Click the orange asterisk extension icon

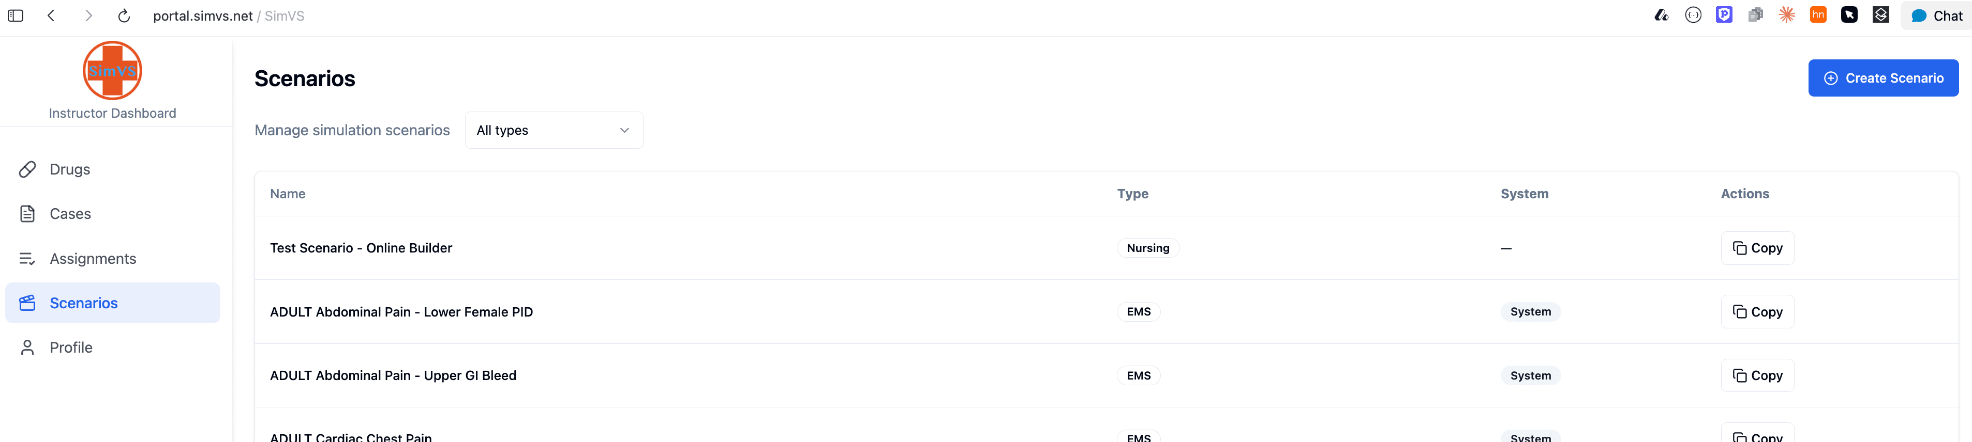point(1787,14)
